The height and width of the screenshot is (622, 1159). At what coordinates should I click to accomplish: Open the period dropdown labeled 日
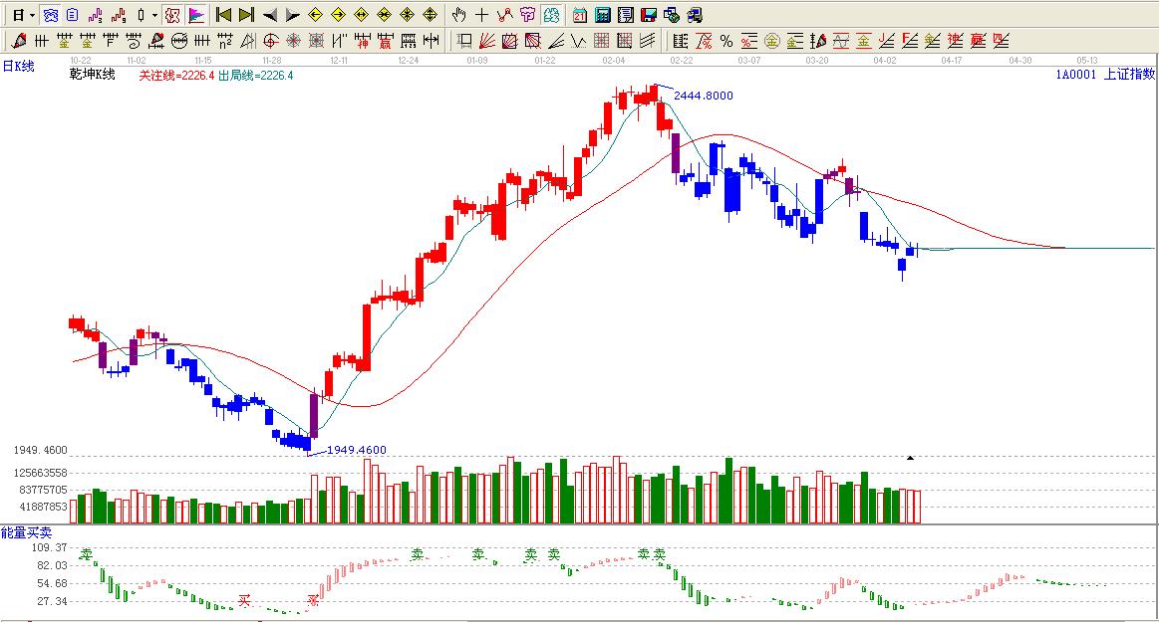[x=22, y=15]
